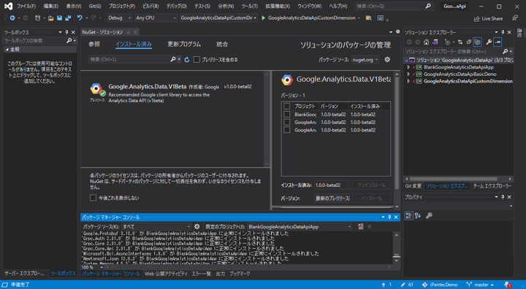The image size is (526, 289).
Task: Pin the Toolbox panel
Action: pos(66,32)
